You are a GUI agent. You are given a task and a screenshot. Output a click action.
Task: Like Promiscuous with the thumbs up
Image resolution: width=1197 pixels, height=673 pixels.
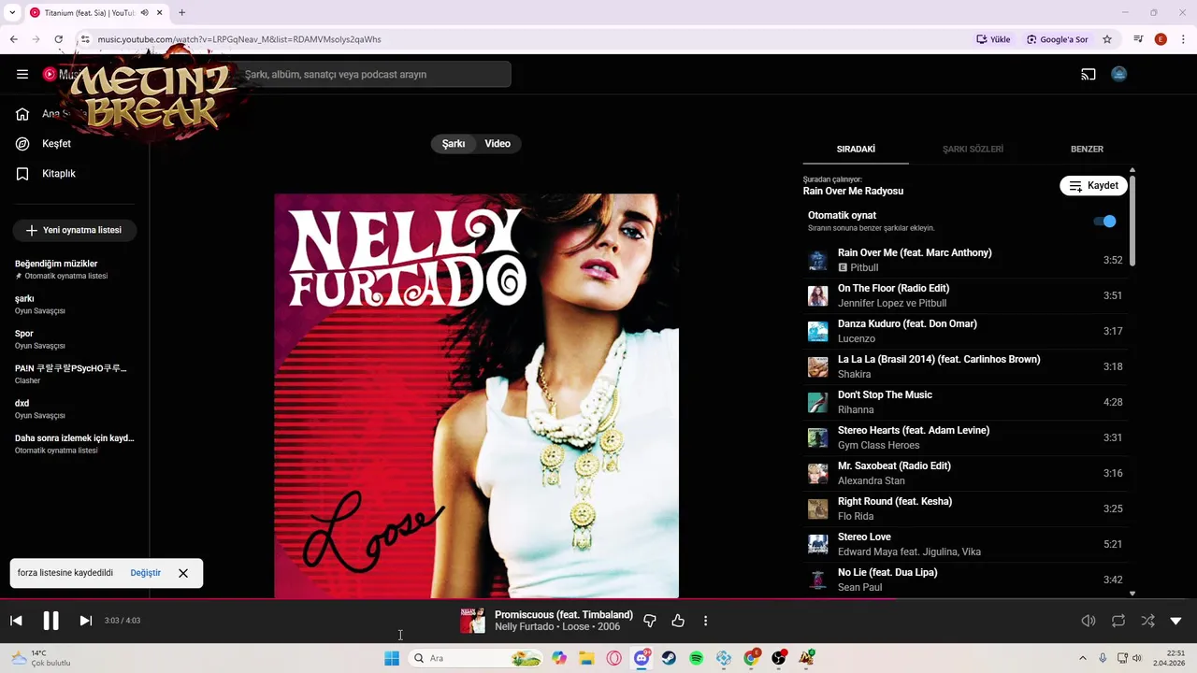click(x=678, y=621)
